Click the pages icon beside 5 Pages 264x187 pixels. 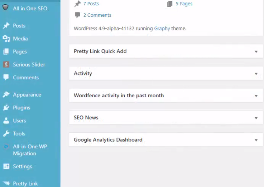click(170, 4)
